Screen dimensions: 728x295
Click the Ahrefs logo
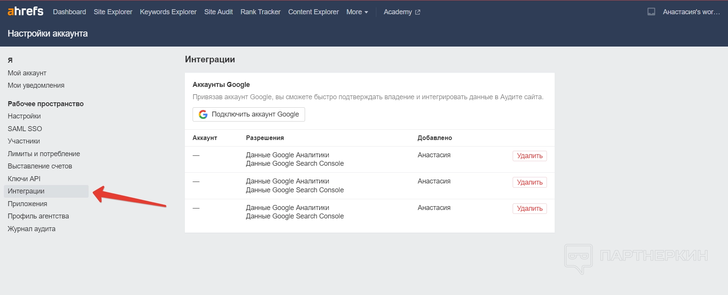click(x=25, y=12)
